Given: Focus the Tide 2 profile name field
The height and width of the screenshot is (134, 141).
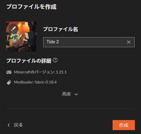Looking at the screenshot, I should pyautogui.click(x=89, y=42).
